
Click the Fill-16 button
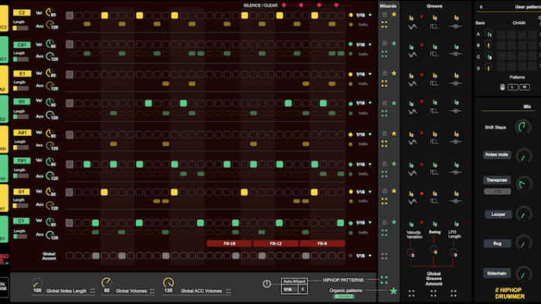click(229, 243)
